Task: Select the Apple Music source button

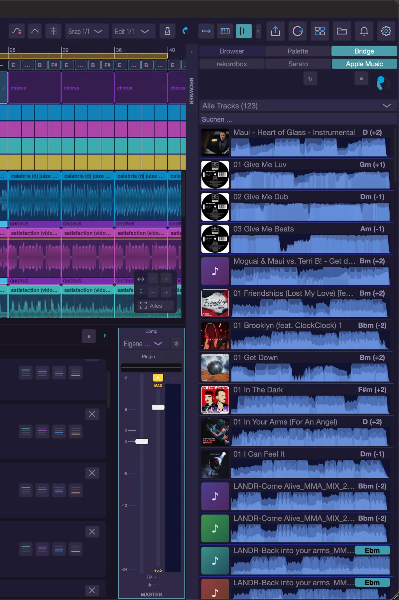Action: pyautogui.click(x=364, y=64)
